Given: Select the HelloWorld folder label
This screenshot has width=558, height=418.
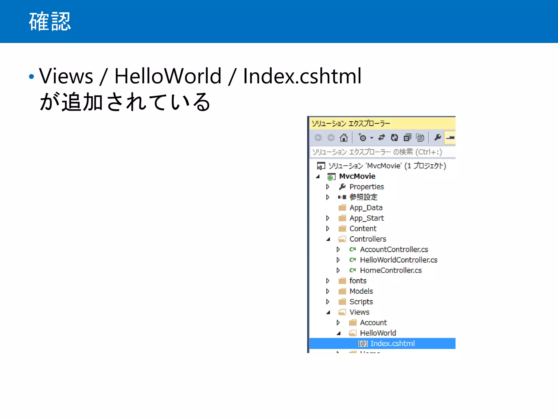Looking at the screenshot, I should (378, 333).
